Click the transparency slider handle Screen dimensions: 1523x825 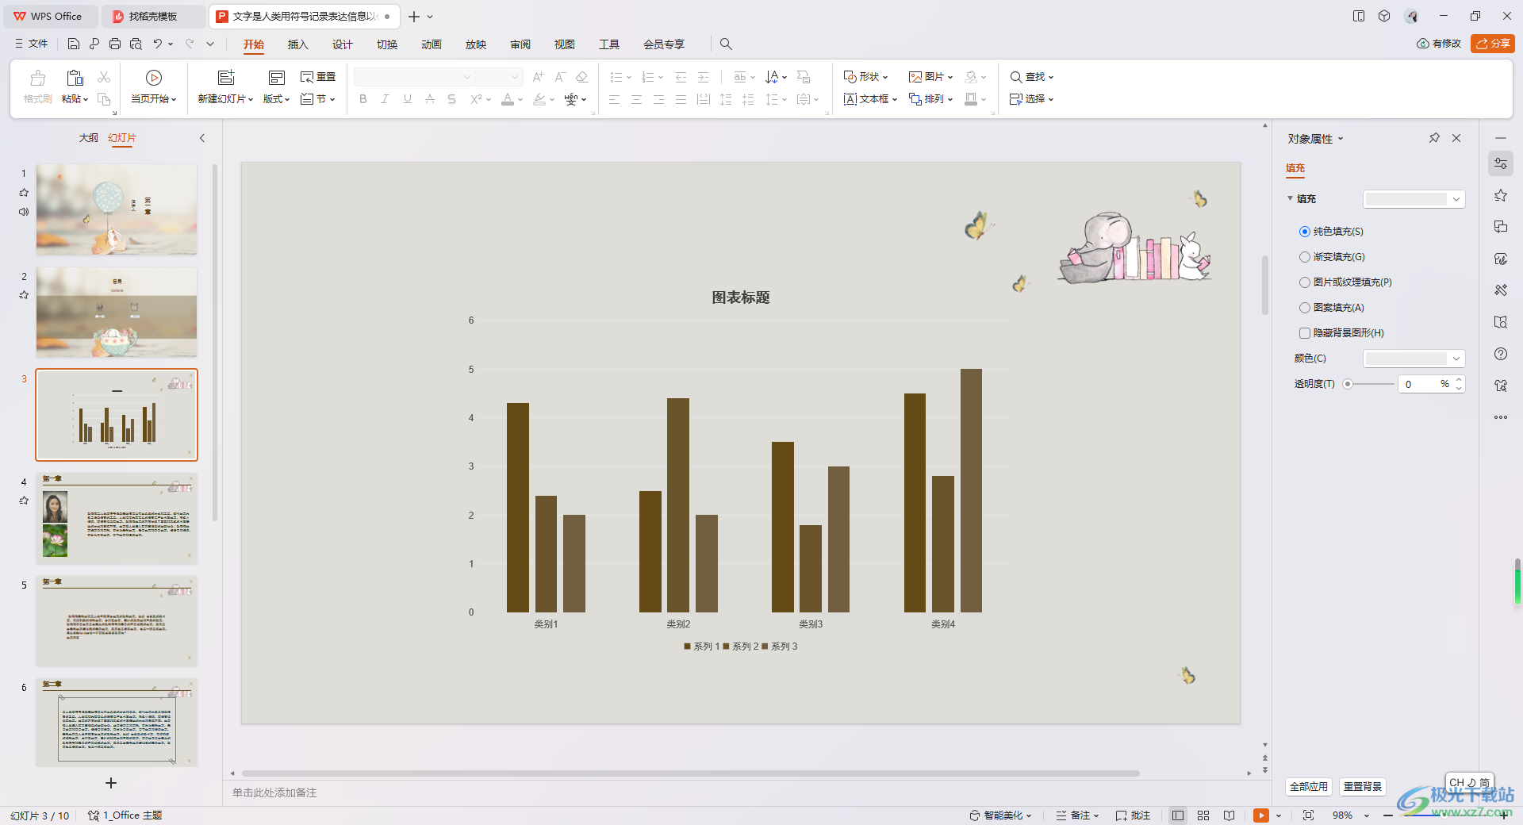tap(1347, 384)
